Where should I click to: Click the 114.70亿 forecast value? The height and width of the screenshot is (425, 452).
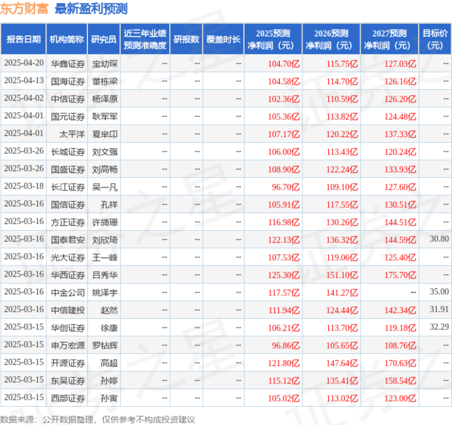(x=342, y=81)
